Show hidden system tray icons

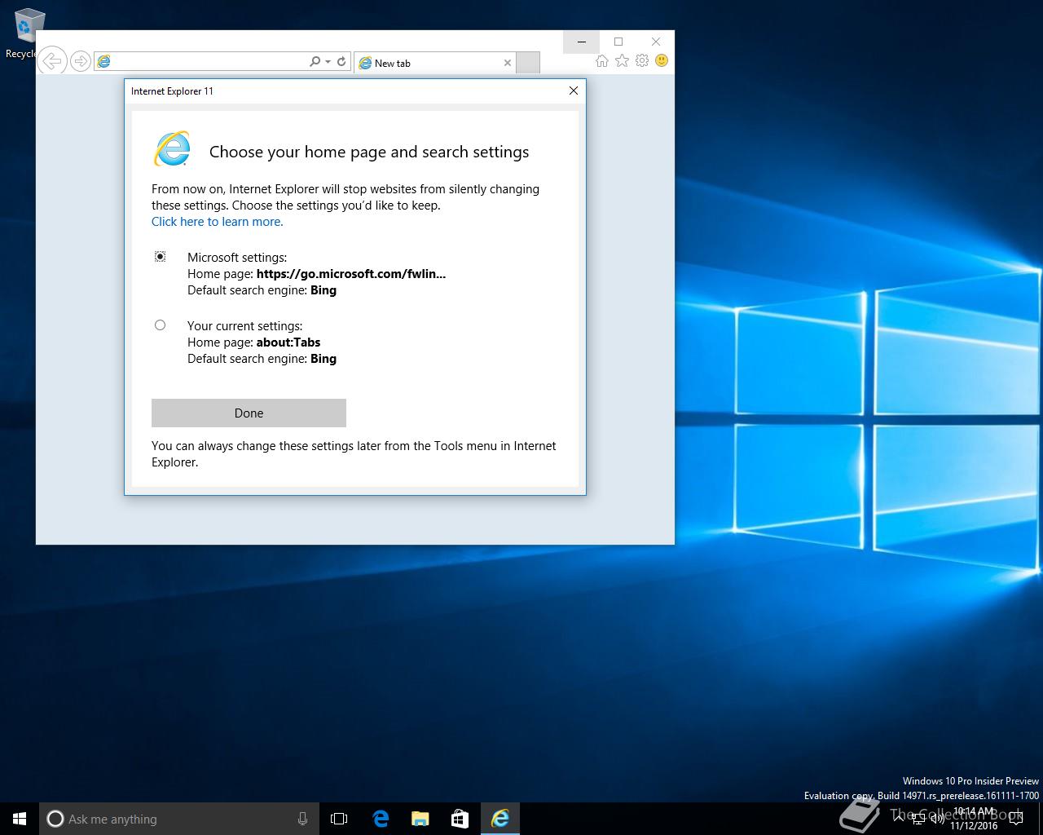tap(899, 819)
